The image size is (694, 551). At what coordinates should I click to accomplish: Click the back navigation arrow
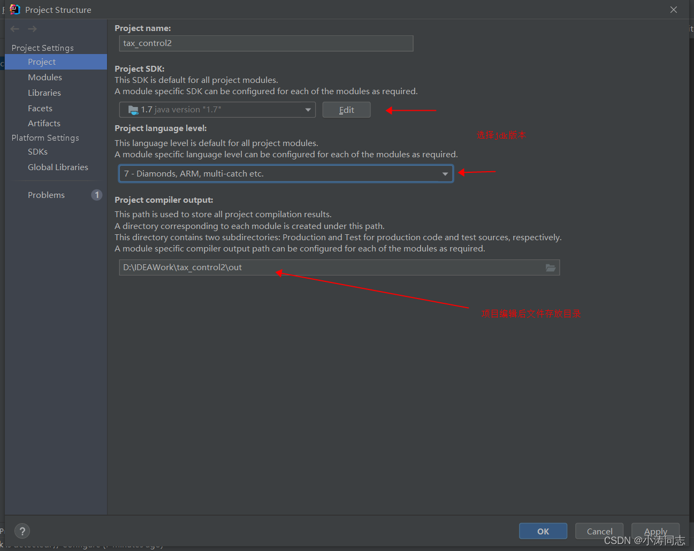(15, 29)
